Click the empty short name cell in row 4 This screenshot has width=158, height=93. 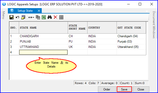78,52
